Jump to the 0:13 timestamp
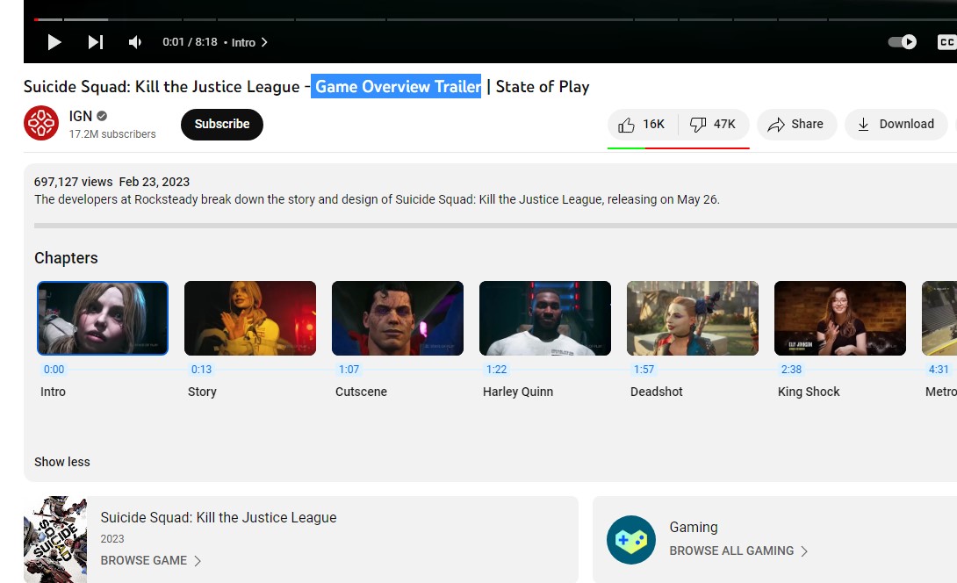 [x=201, y=370]
